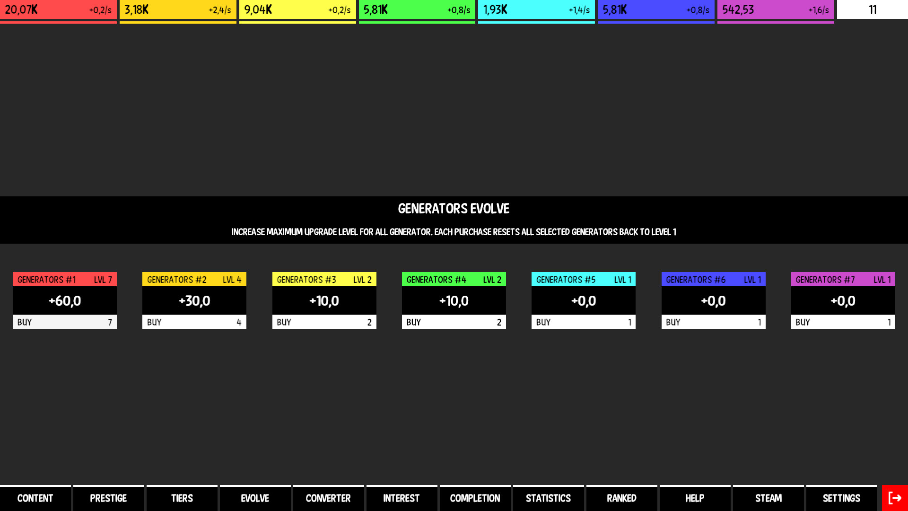Click blue resource counter 5,81K
Image resolution: width=908 pixels, height=511 pixels.
coord(656,10)
